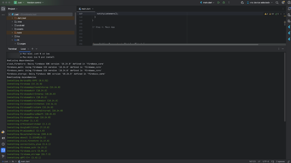Image resolution: width=291 pixels, height=163 pixels.
Task: Click the 2 spaces indent status widget
Action: (280, 161)
